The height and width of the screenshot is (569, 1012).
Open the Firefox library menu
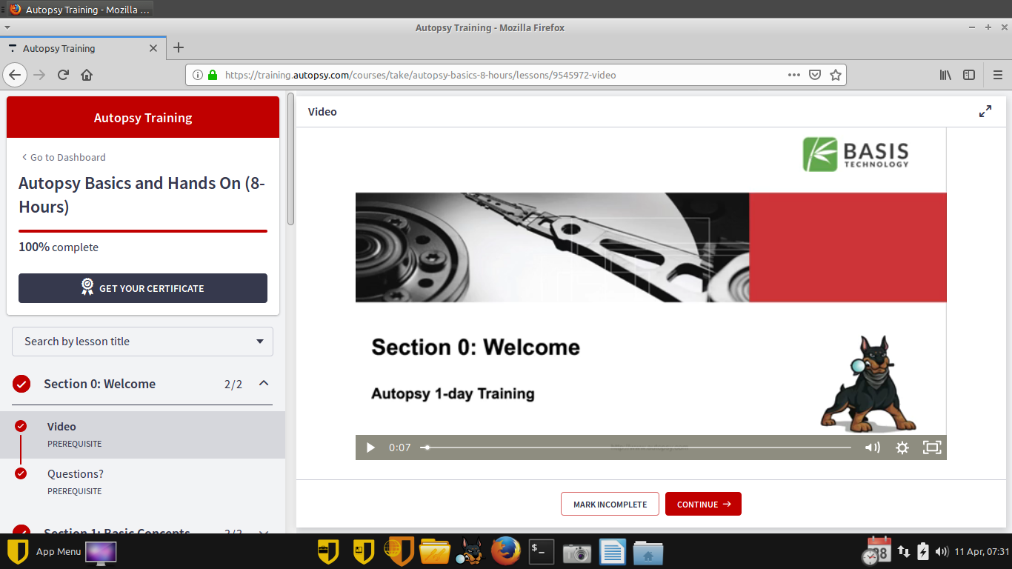coord(945,75)
